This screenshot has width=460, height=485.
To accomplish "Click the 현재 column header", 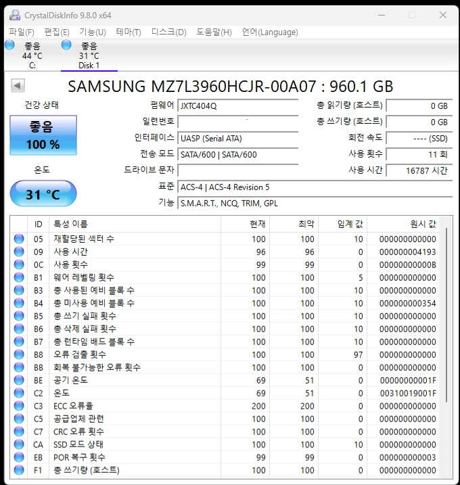I will (245, 224).
